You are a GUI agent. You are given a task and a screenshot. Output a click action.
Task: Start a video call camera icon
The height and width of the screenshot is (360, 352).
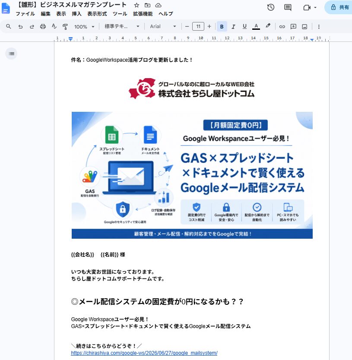point(307,8)
